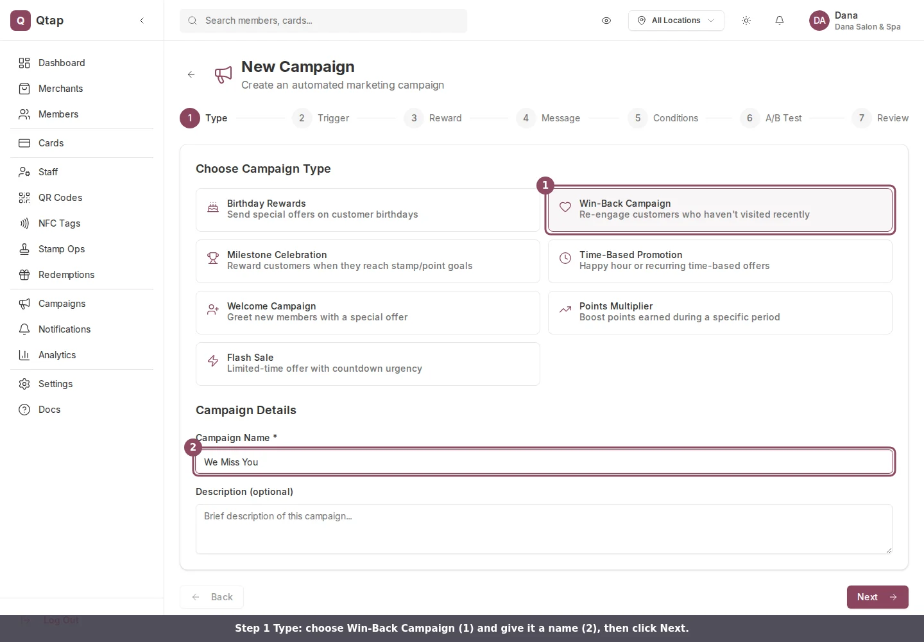Click the Staff icon in sidebar
Image resolution: width=924 pixels, height=642 pixels.
[24, 172]
